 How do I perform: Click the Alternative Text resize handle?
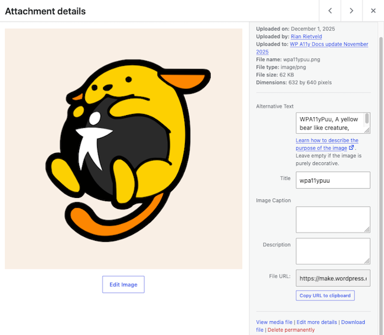[x=368, y=130]
